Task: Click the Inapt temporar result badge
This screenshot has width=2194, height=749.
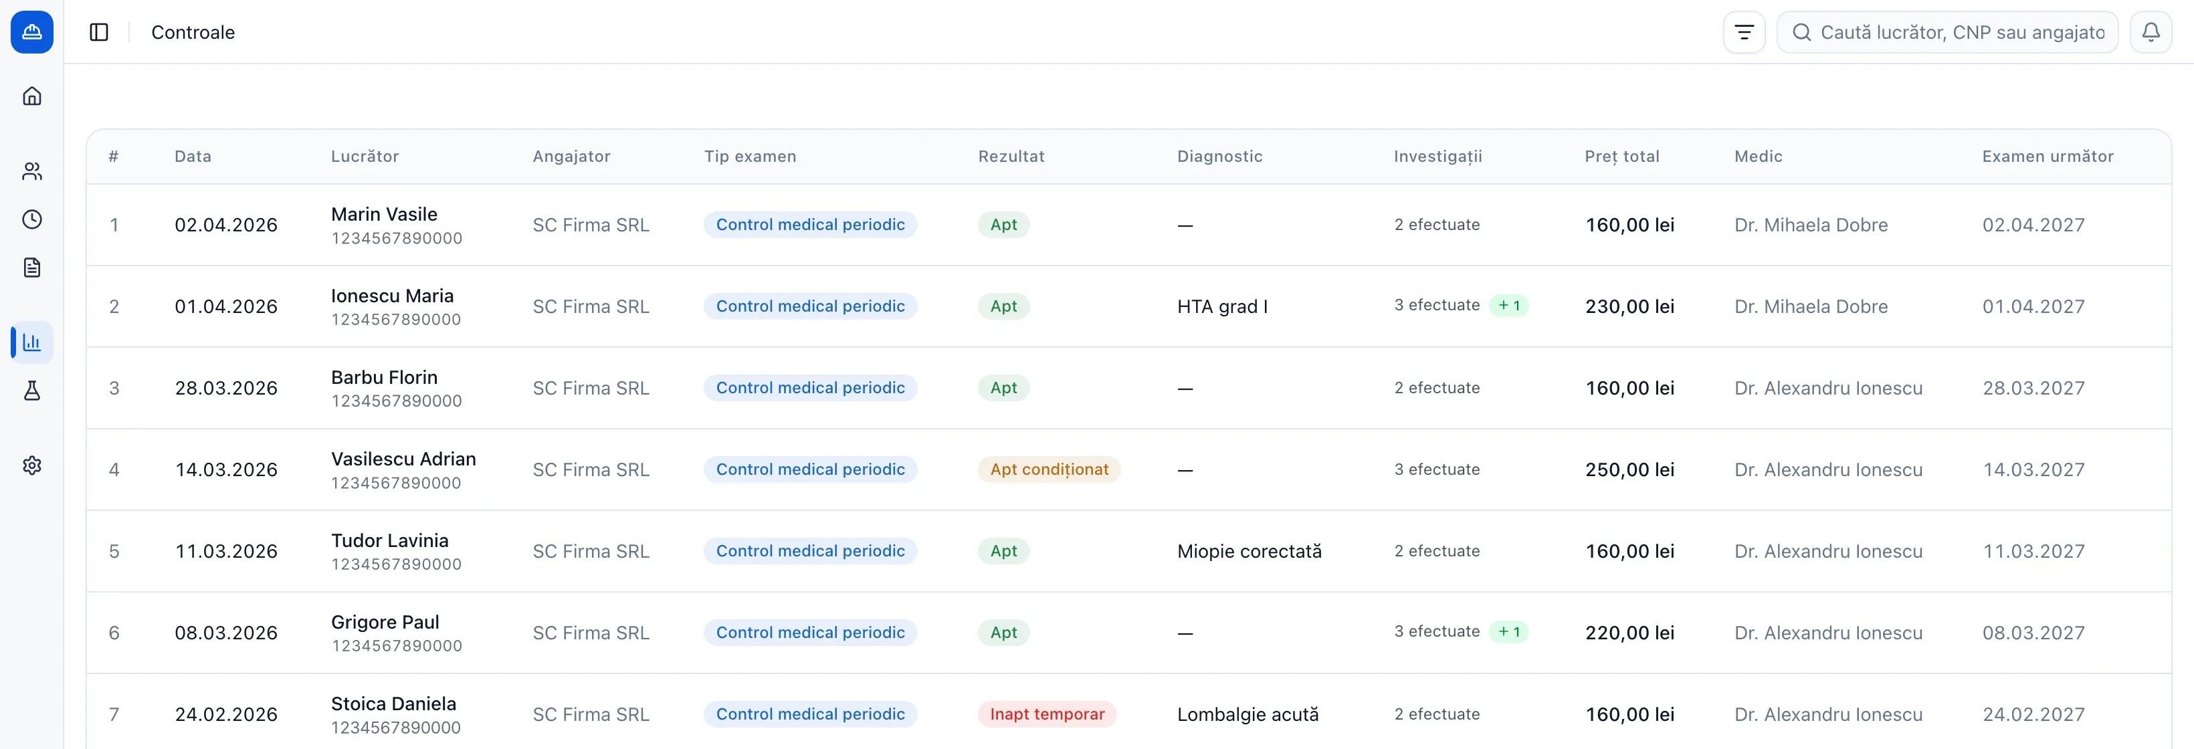Action: [x=1047, y=715]
